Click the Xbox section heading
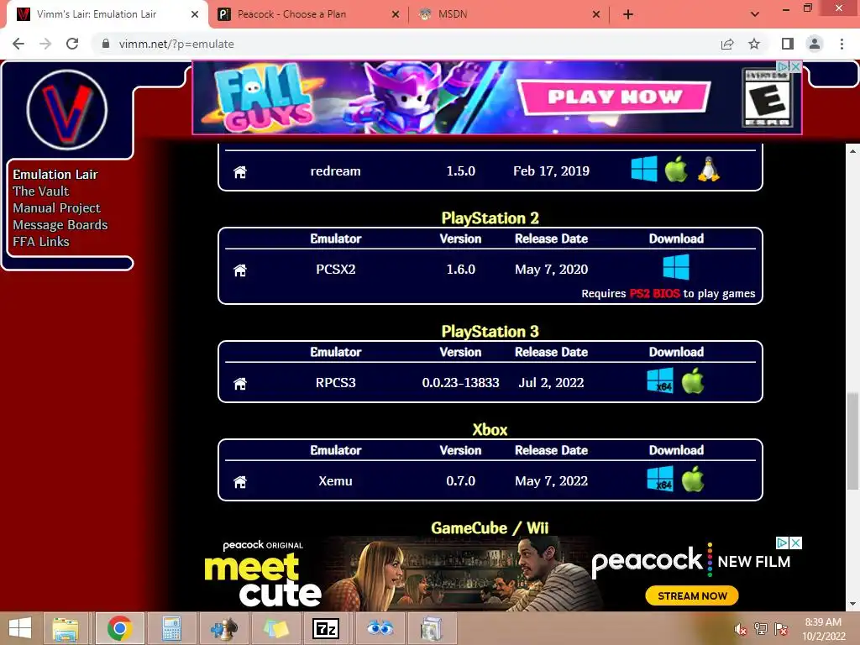The image size is (860, 645). click(490, 429)
